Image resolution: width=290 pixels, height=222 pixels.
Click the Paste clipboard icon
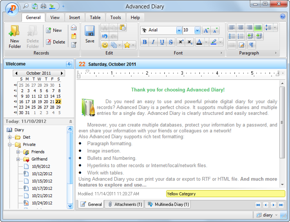[123, 28]
